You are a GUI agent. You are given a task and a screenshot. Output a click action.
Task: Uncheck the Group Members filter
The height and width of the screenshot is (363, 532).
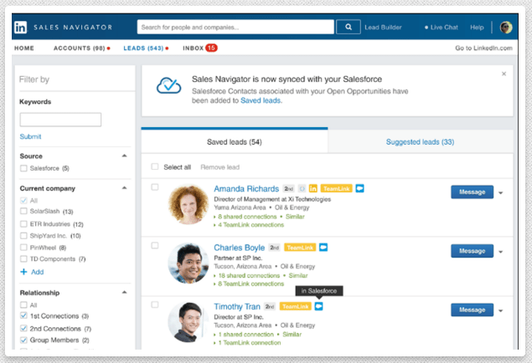coord(23,340)
